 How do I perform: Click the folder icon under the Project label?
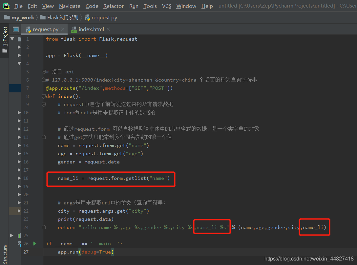(x=5, y=51)
